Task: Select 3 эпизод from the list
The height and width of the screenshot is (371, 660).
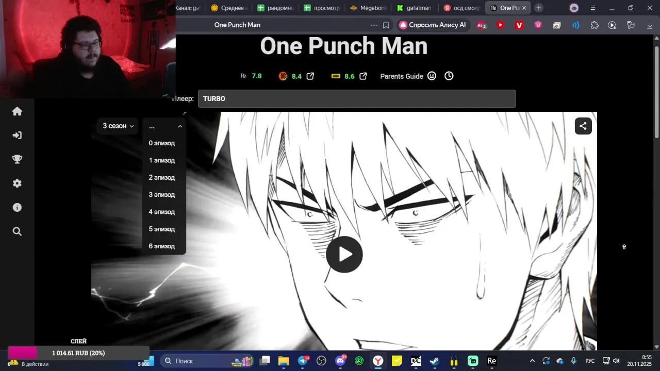Action: pyautogui.click(x=162, y=195)
